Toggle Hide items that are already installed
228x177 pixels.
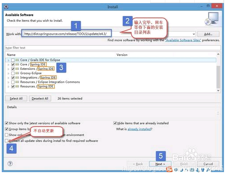click(x=115, y=123)
